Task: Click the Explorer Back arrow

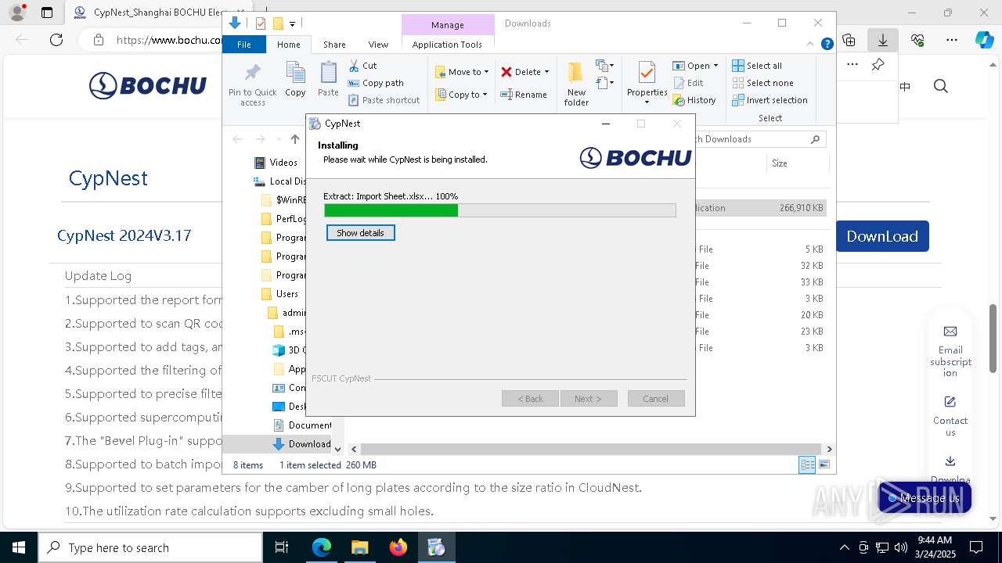Action: pyautogui.click(x=237, y=139)
